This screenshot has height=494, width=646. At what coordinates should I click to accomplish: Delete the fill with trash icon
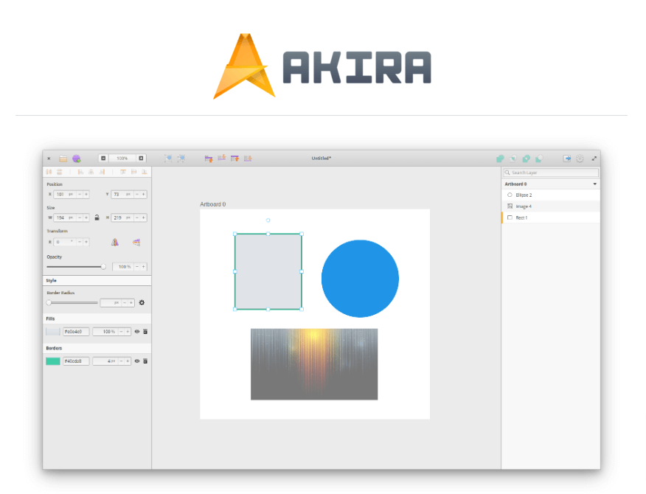[x=145, y=331]
